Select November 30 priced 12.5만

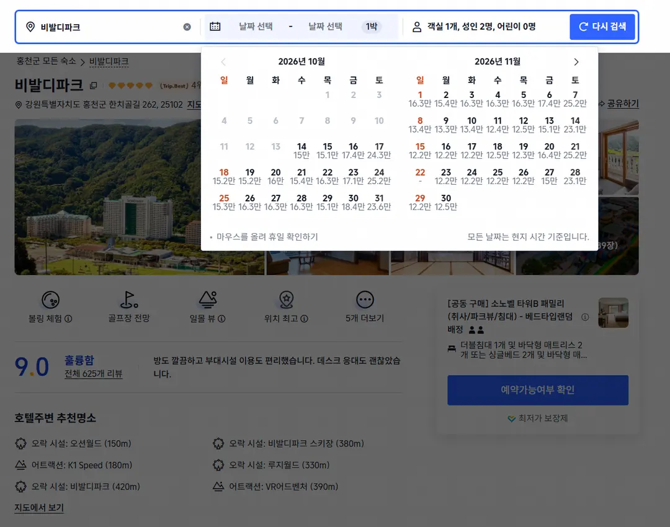coord(445,202)
